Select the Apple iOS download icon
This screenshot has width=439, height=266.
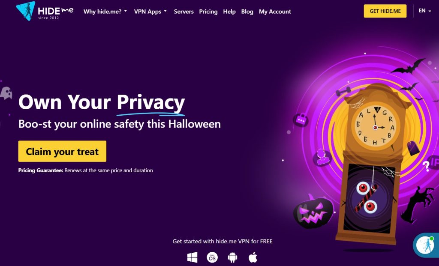[x=253, y=257]
